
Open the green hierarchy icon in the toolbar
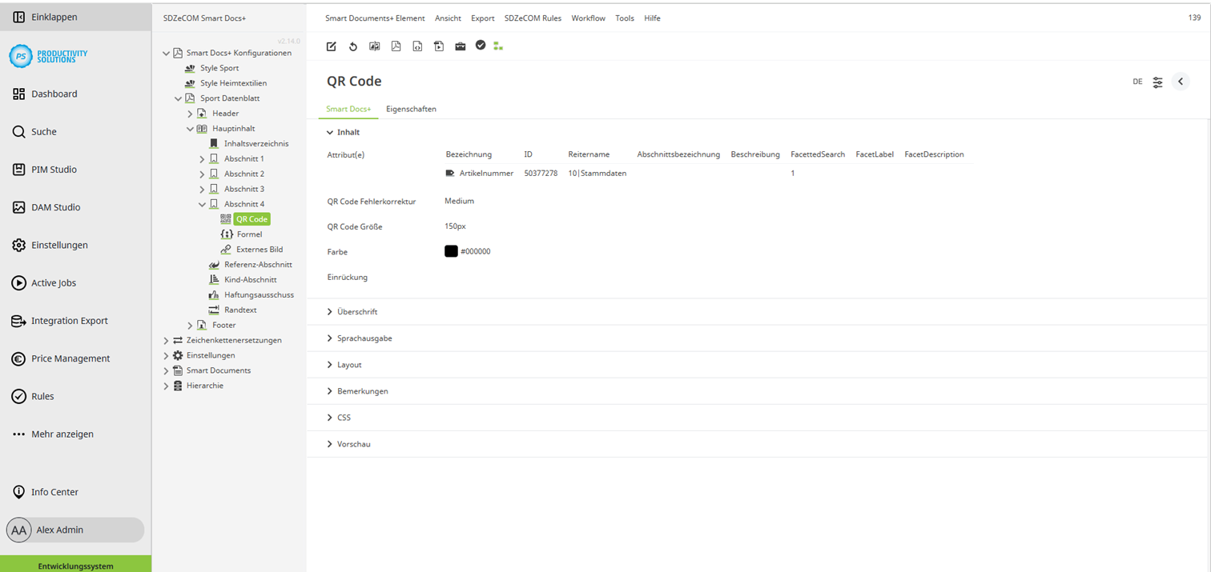(498, 46)
